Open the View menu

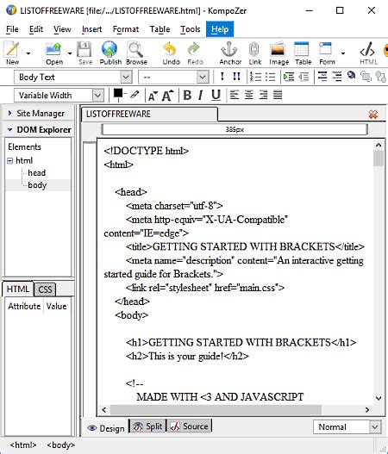click(x=62, y=29)
